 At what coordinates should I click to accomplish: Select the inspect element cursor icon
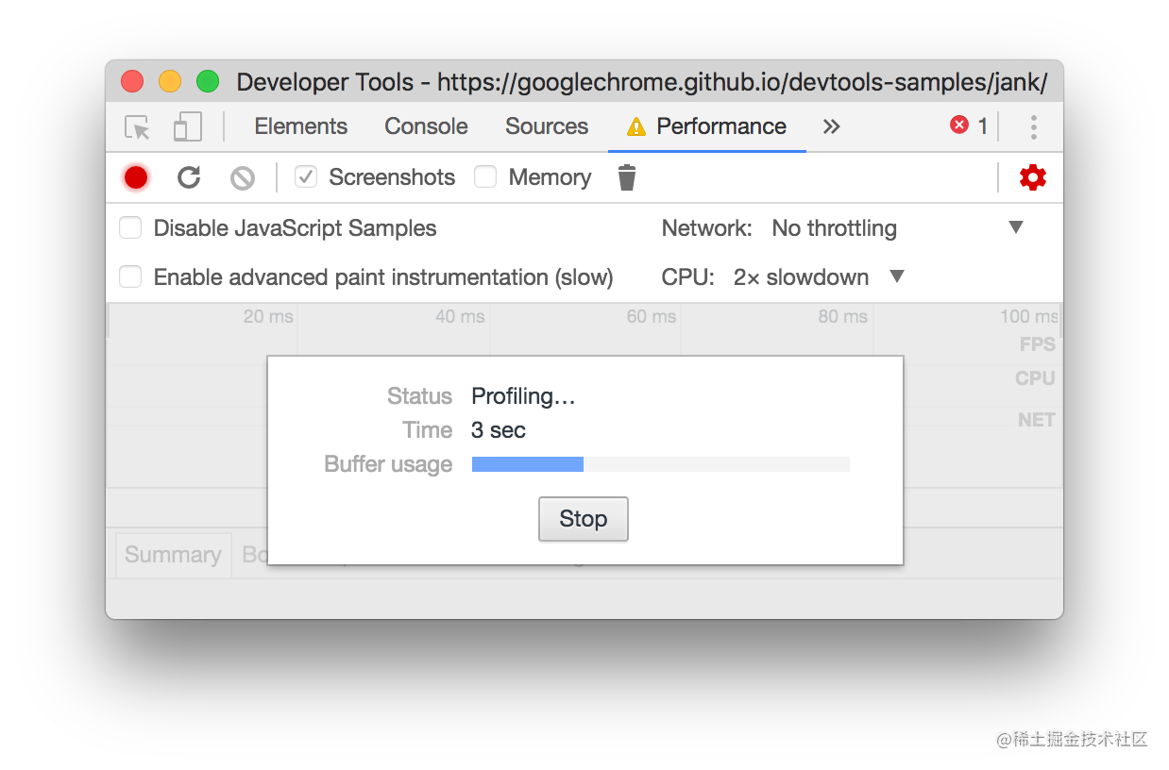(x=138, y=127)
